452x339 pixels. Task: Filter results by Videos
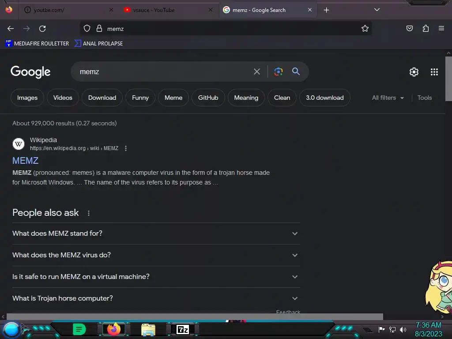pyautogui.click(x=63, y=98)
